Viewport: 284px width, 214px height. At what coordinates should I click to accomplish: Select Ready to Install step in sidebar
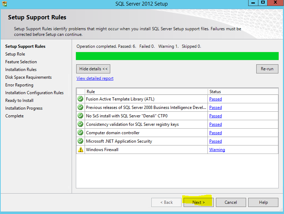pos(19,100)
